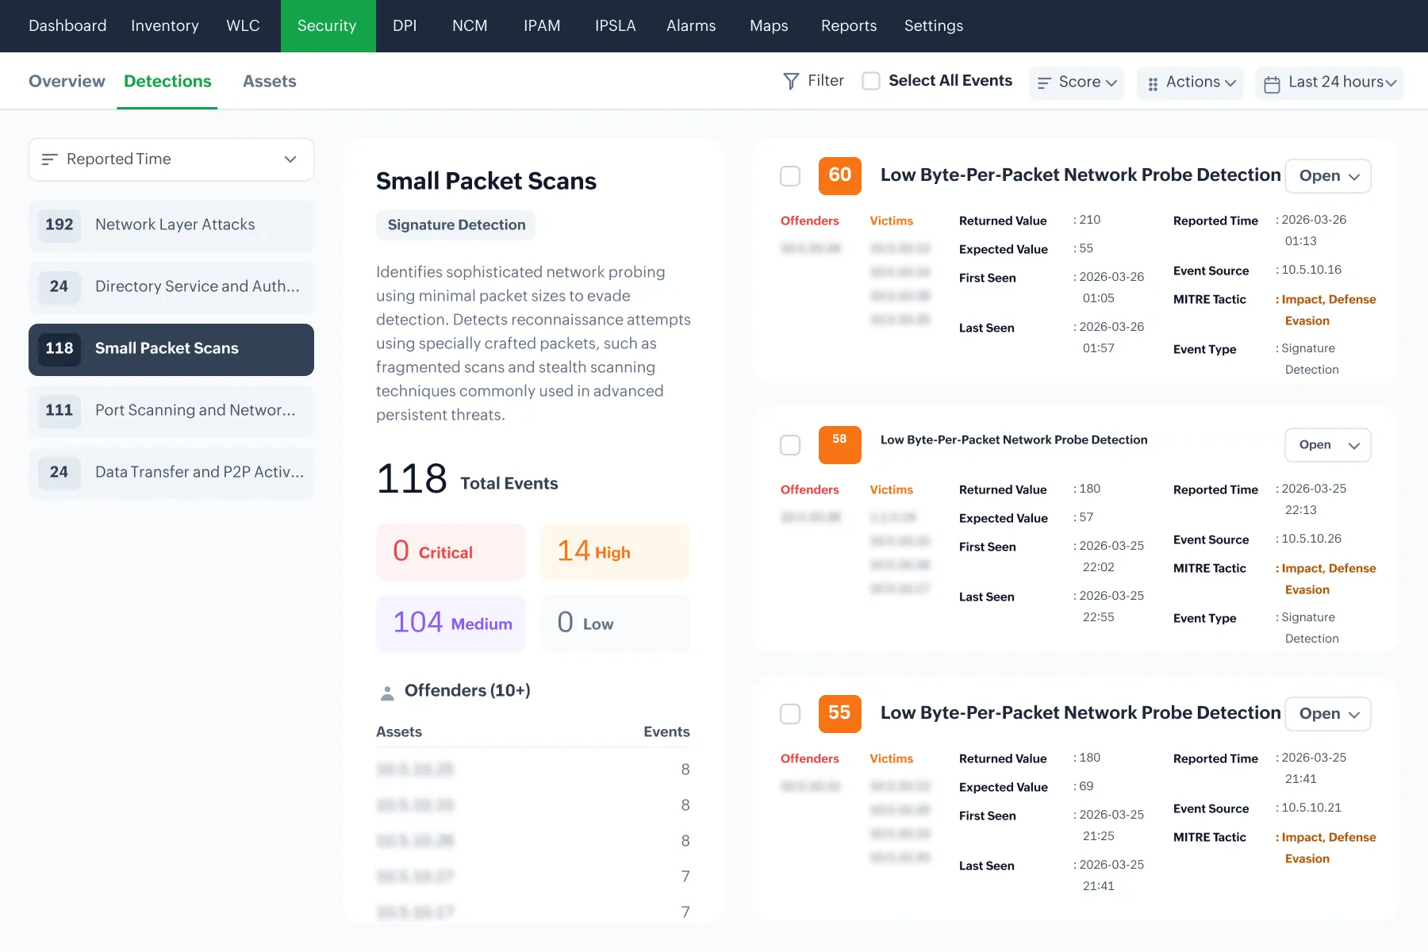Click the funnel Filter icon
The image size is (1428, 952).
pyautogui.click(x=791, y=81)
